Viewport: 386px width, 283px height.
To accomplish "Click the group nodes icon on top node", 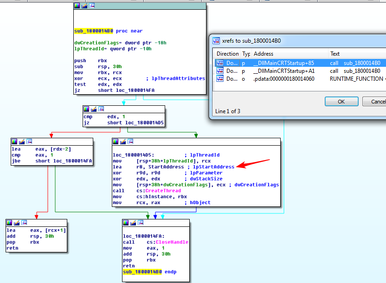I will point(91,6).
